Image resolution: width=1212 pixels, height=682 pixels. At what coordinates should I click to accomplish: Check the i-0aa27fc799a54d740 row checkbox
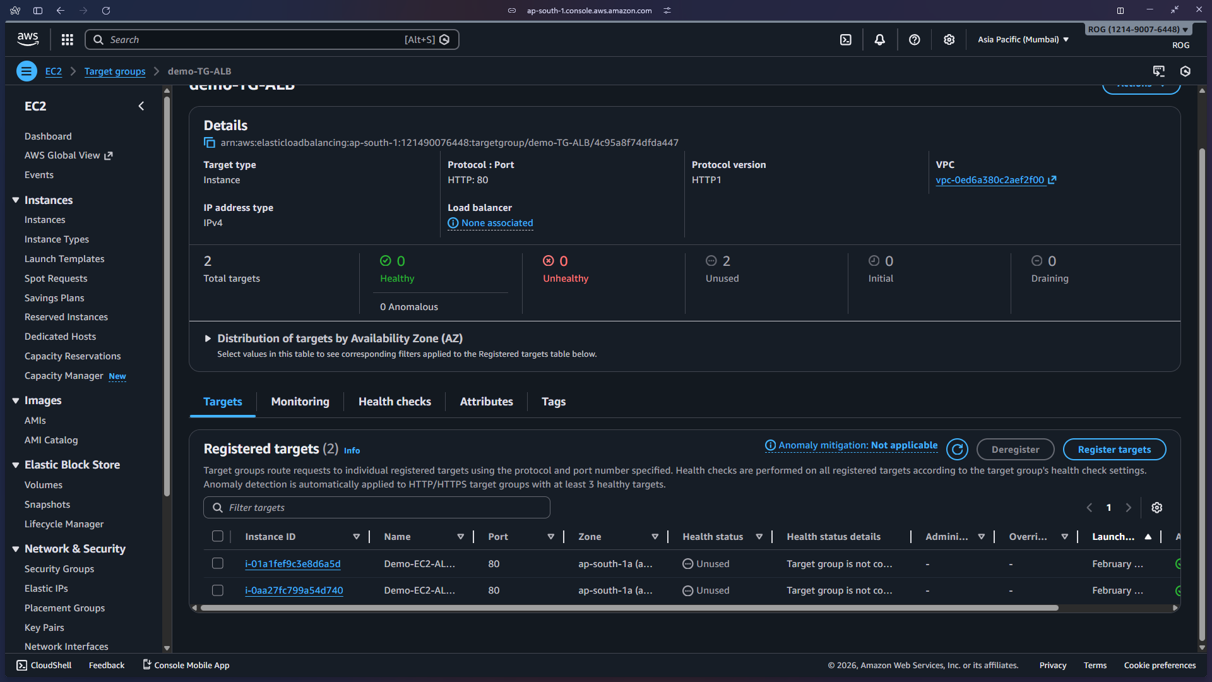[218, 590]
